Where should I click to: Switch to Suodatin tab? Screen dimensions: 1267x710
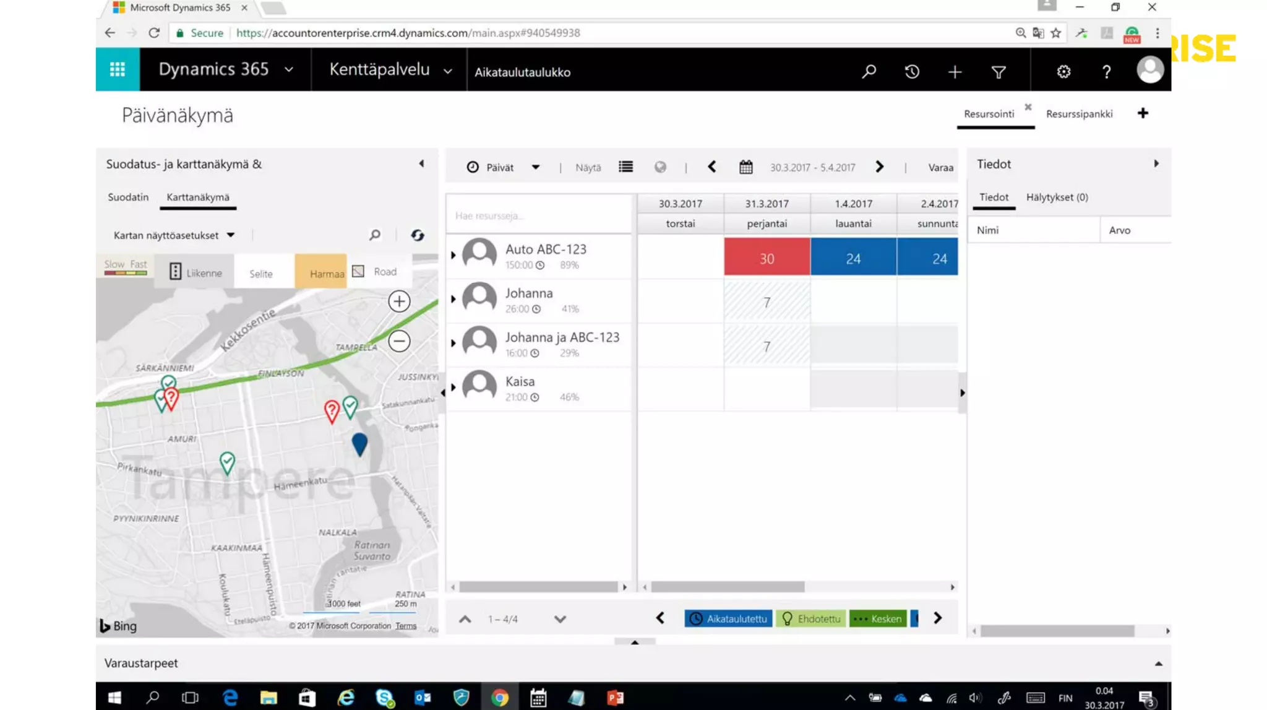[x=128, y=197]
